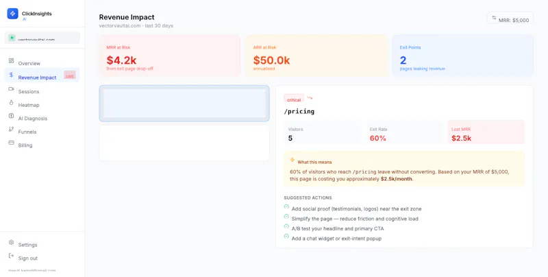Click the '$2.5k/month' bold text
The height and width of the screenshot is (277, 548).
pos(397,179)
